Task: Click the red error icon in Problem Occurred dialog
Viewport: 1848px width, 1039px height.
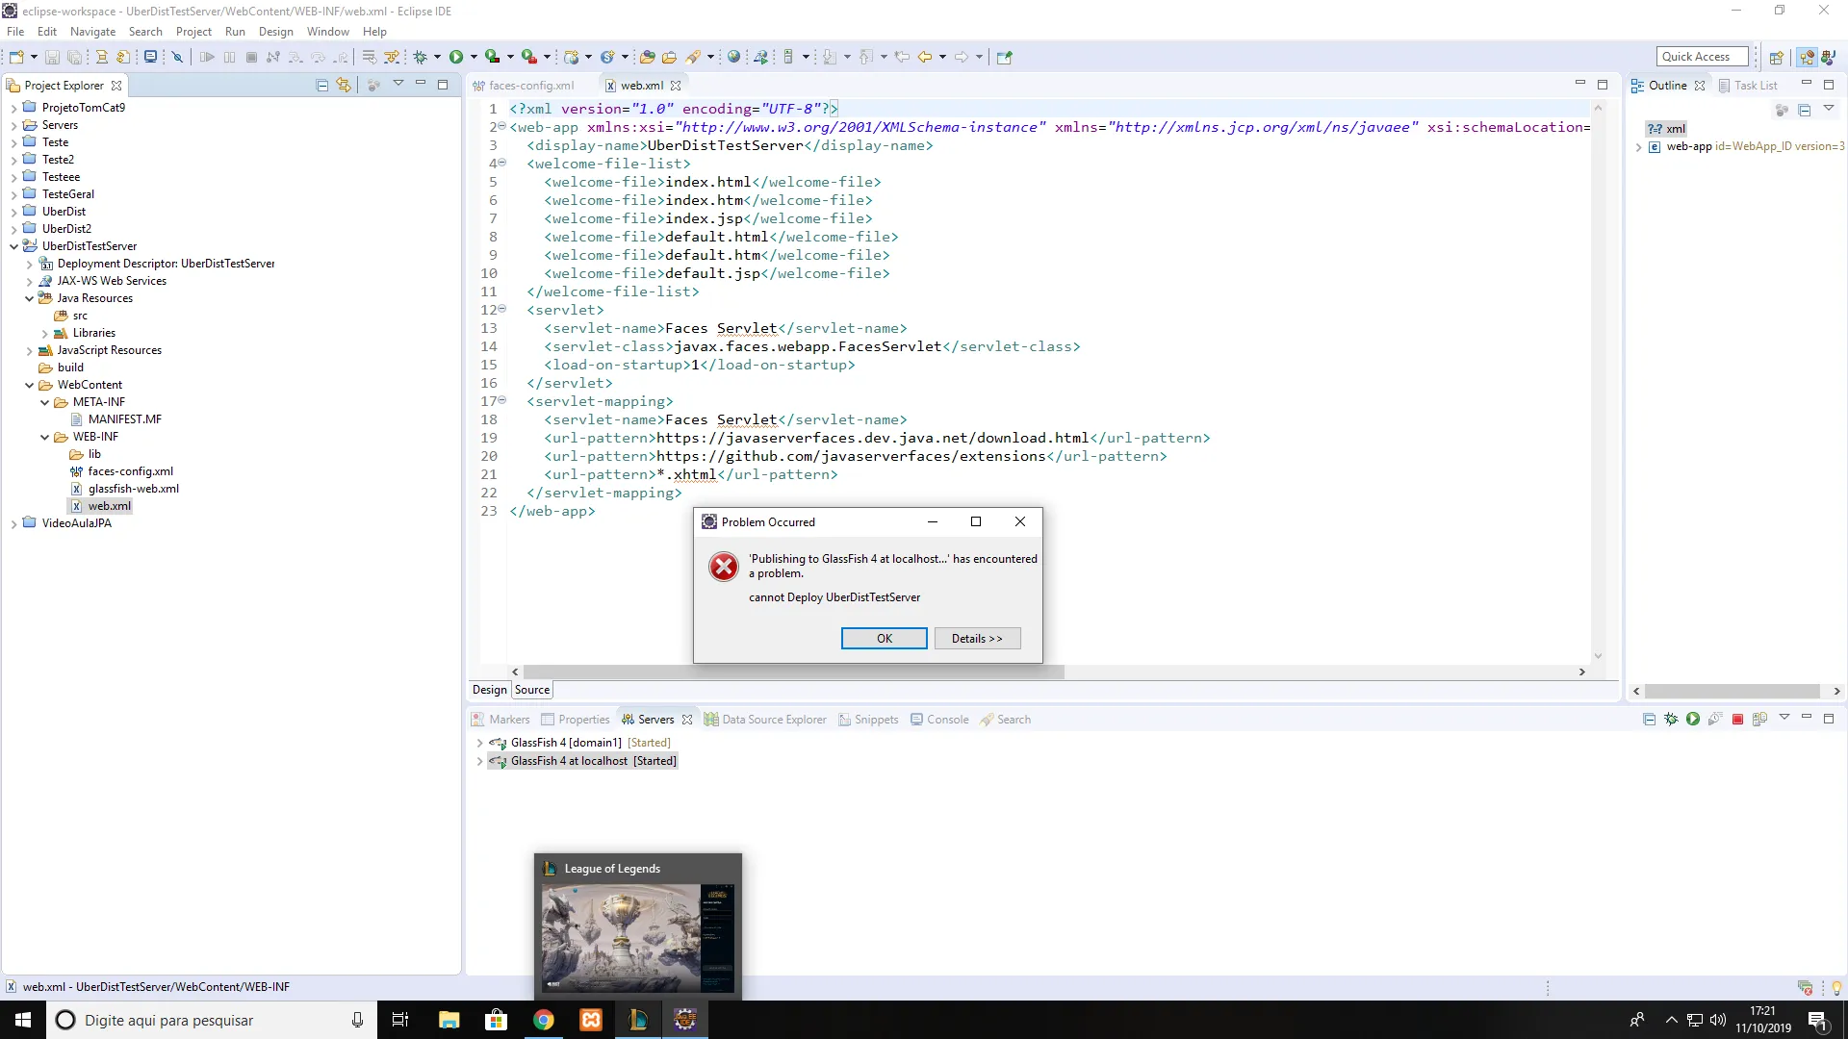Action: click(724, 567)
